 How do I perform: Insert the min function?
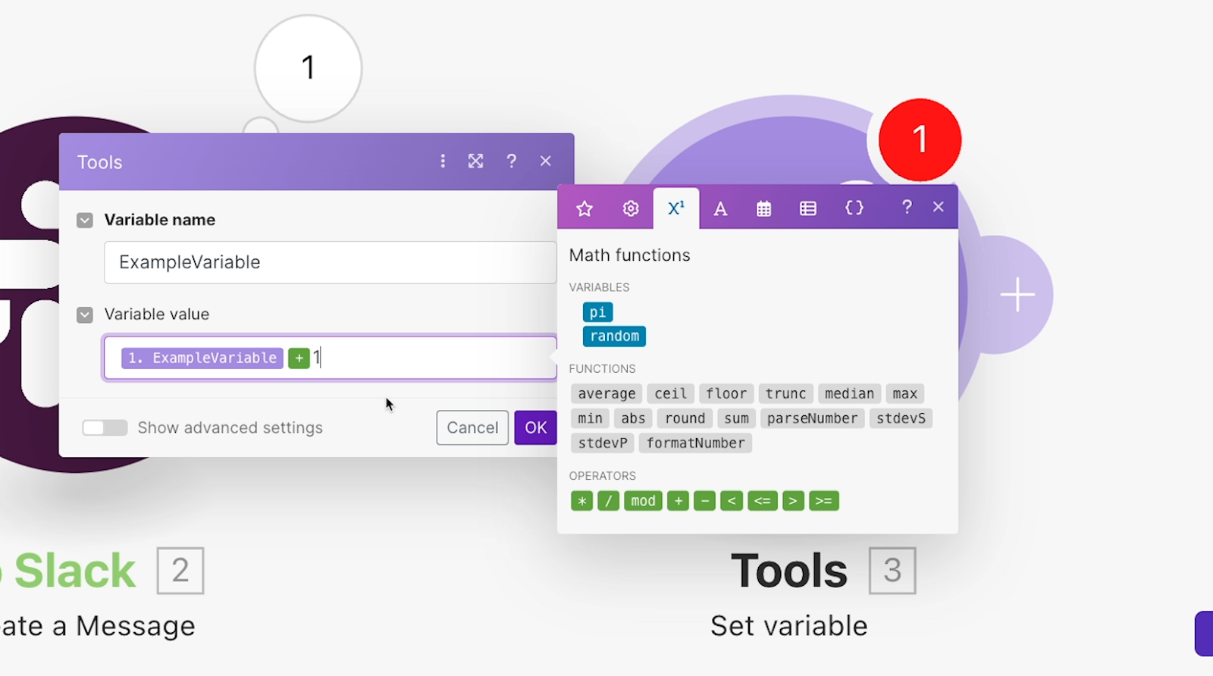[590, 418]
